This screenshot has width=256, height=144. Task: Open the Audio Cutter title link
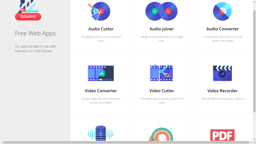[101, 29]
